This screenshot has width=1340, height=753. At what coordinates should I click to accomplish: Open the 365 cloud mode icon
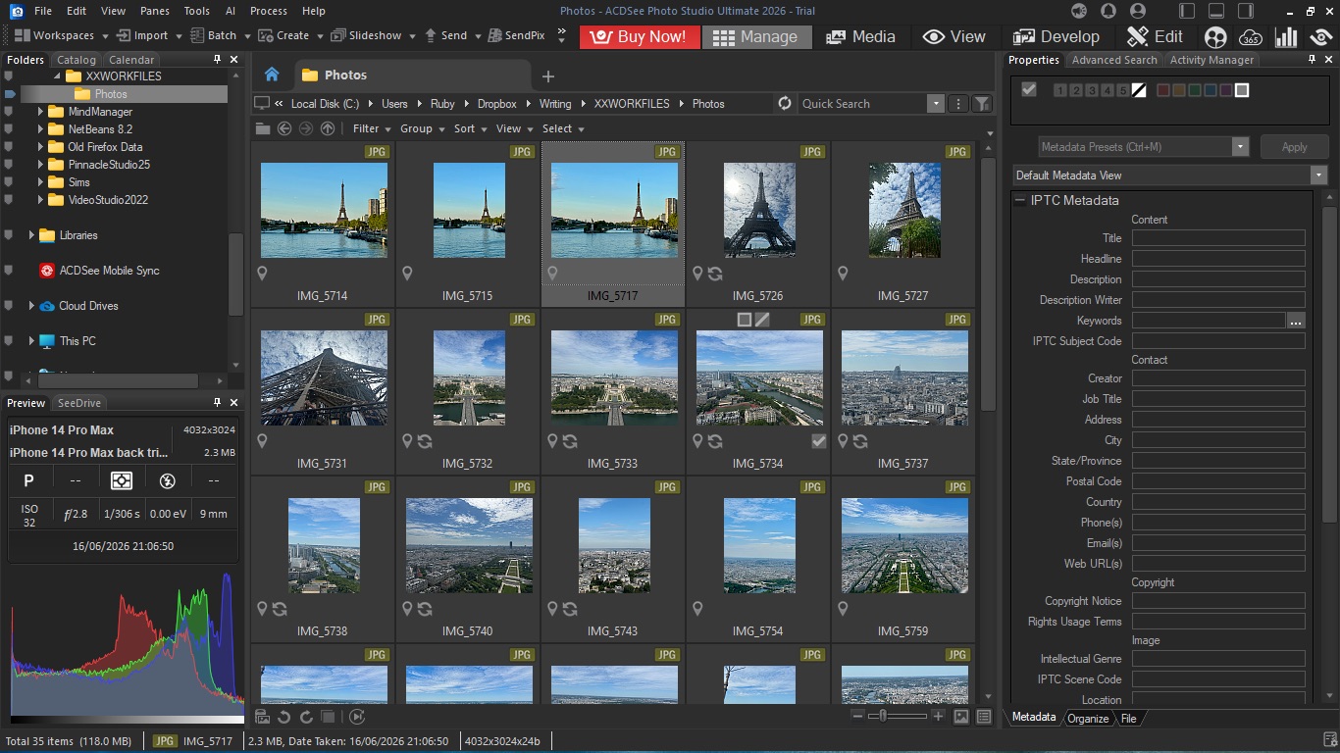(x=1251, y=37)
